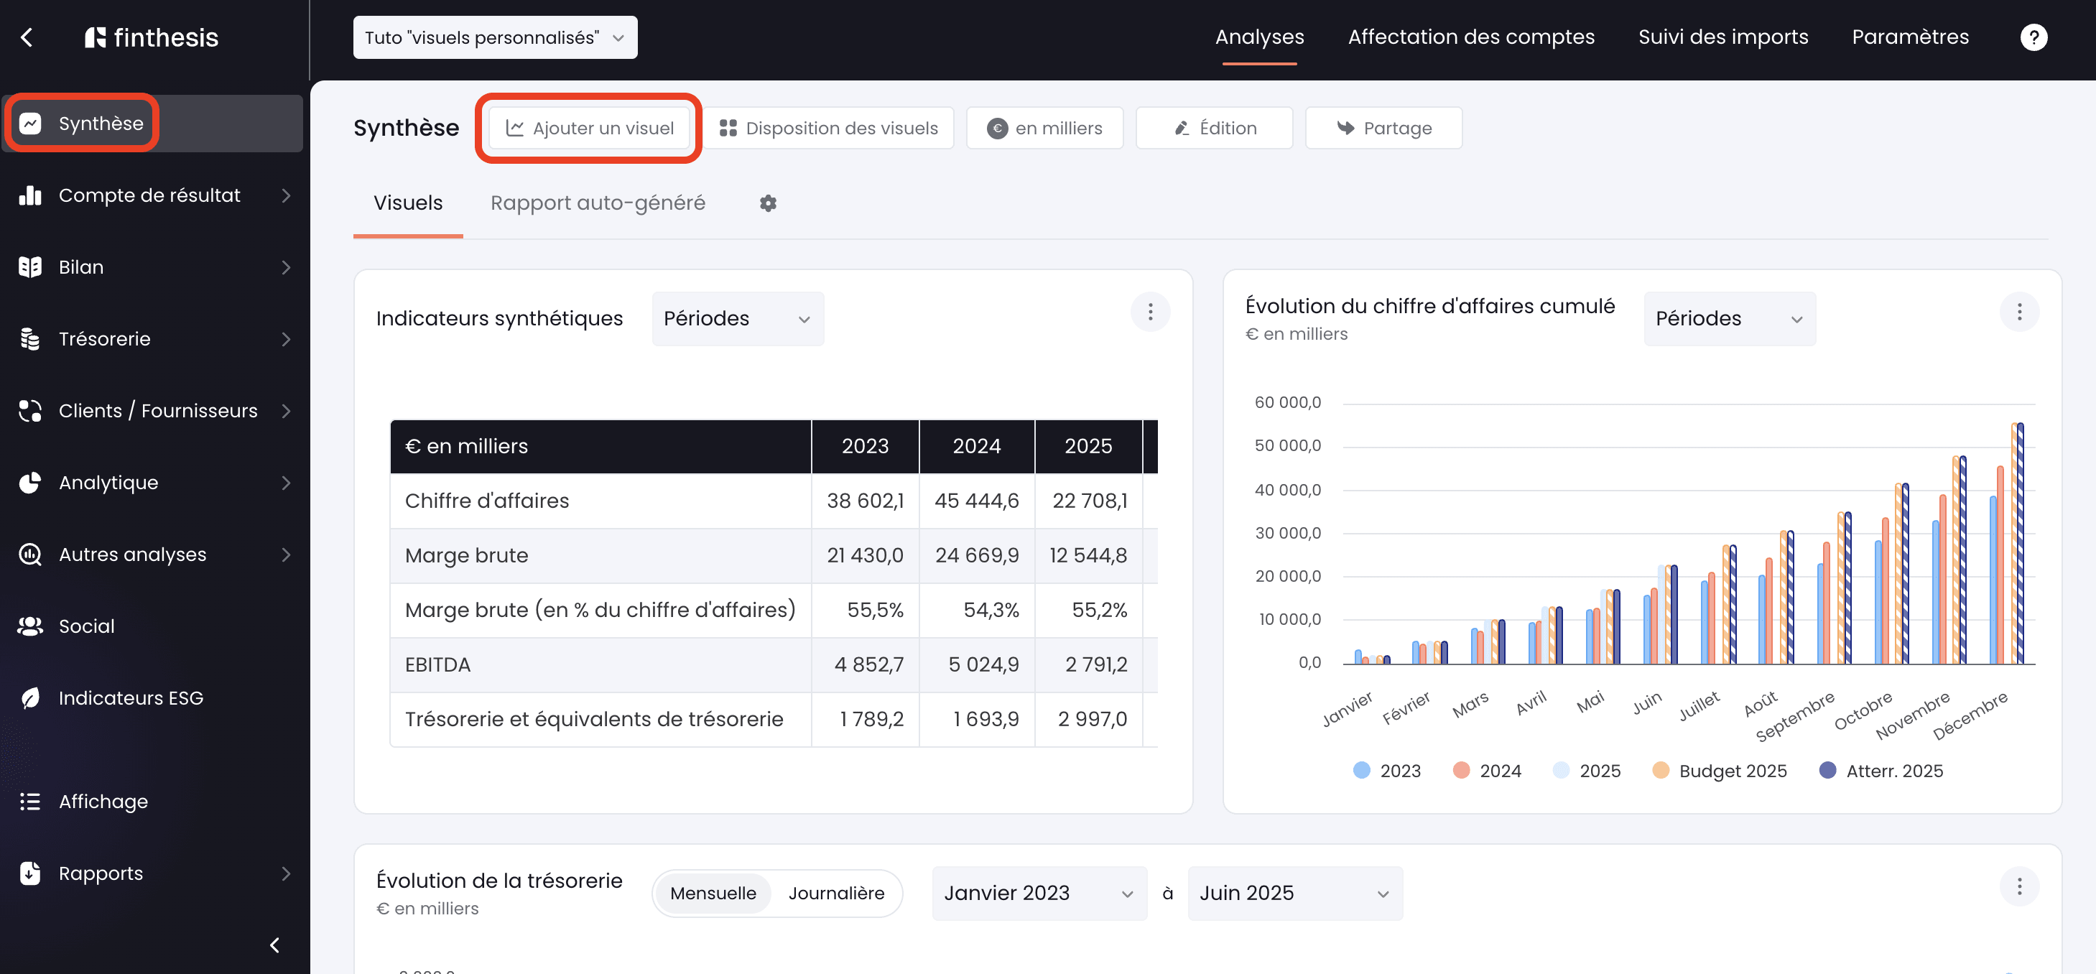The image size is (2096, 974).
Task: Click the Décembre bar group in chart
Action: click(2005, 544)
